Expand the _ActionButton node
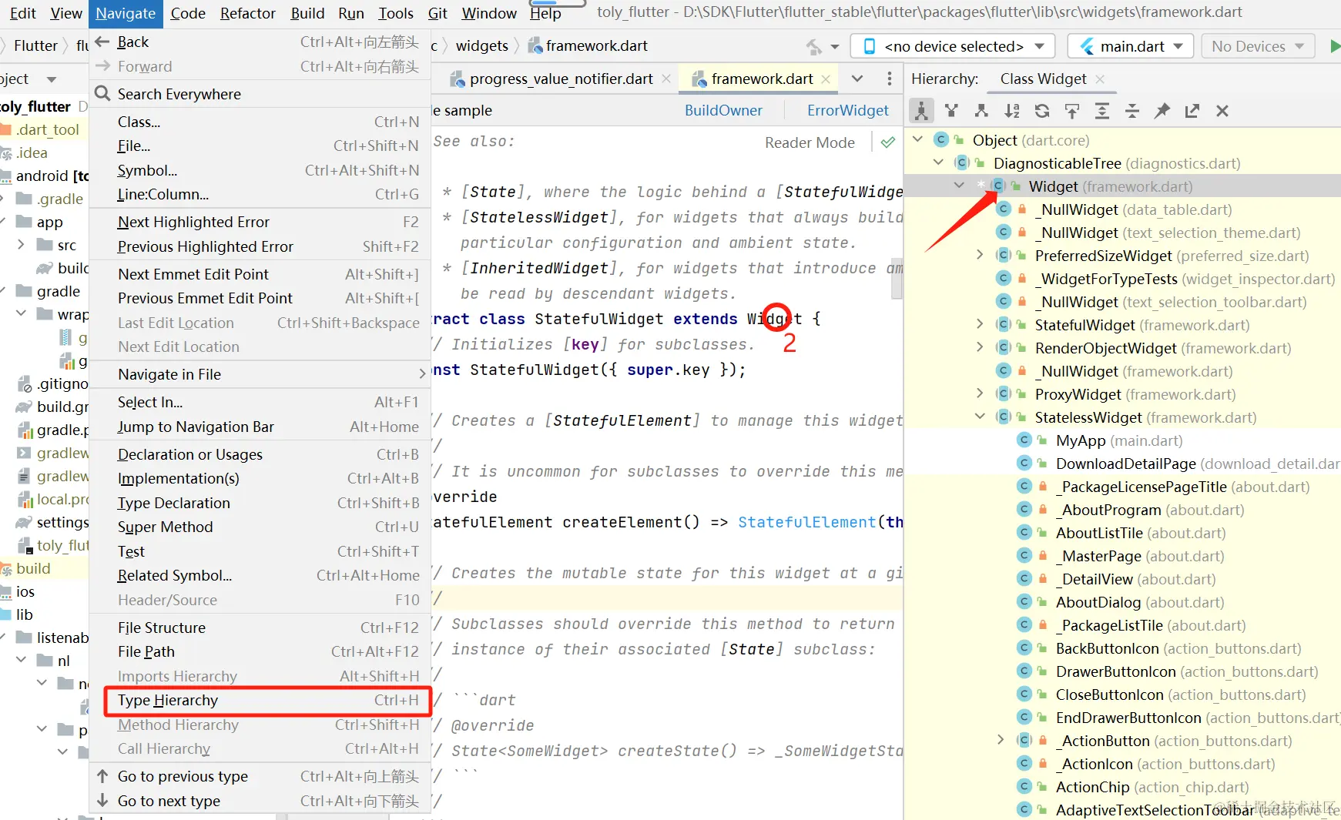 [1001, 740]
